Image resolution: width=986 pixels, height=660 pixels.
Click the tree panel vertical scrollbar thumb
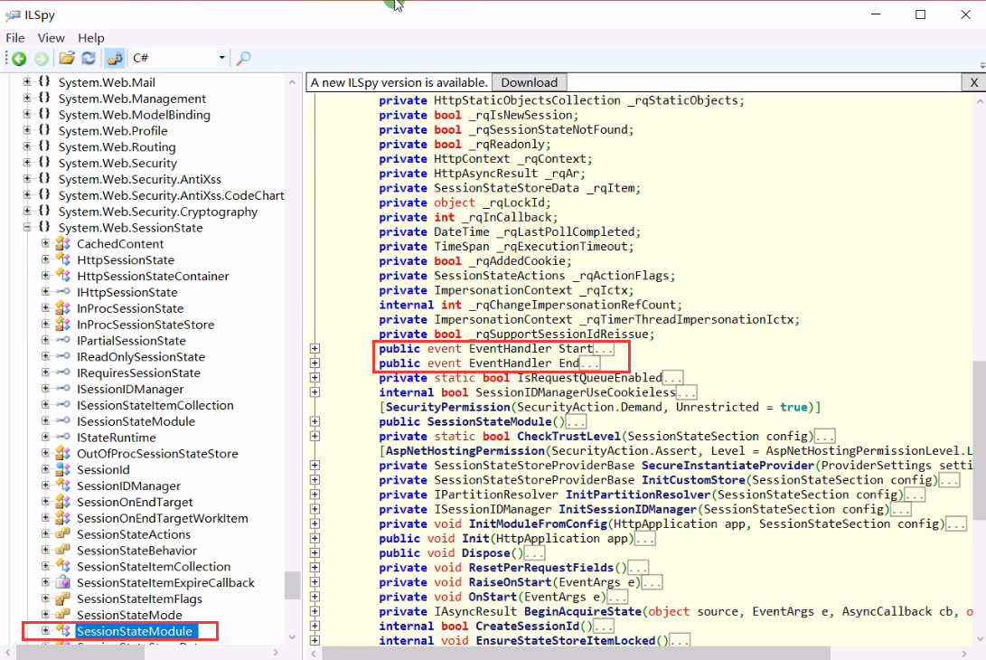[x=292, y=585]
